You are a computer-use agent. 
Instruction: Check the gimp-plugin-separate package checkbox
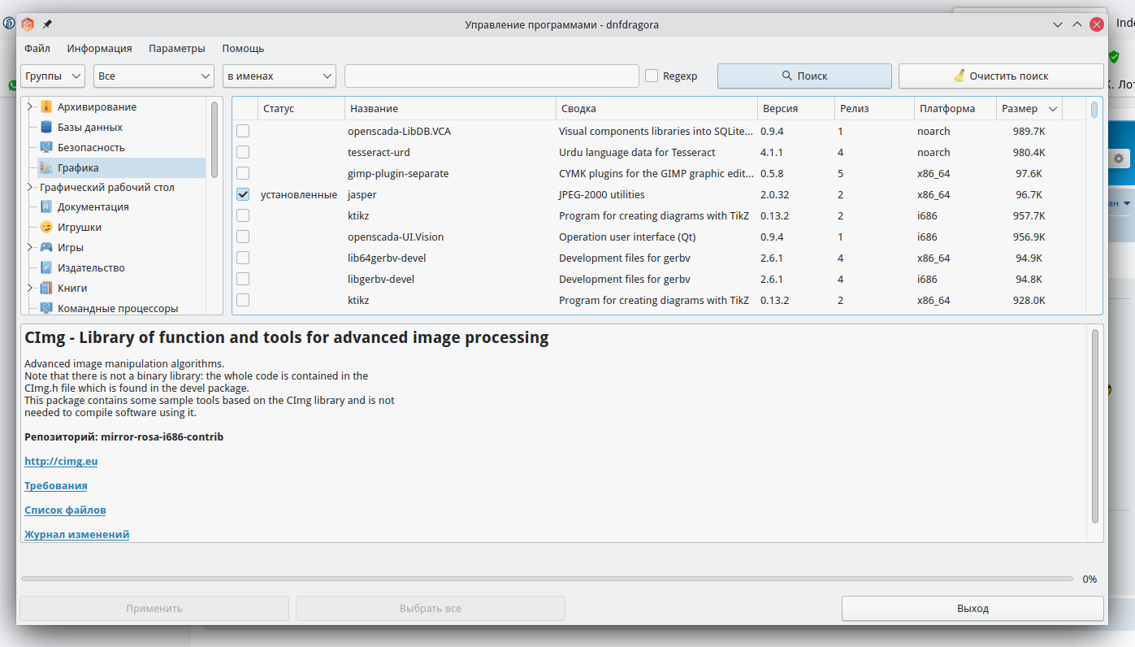coord(243,174)
